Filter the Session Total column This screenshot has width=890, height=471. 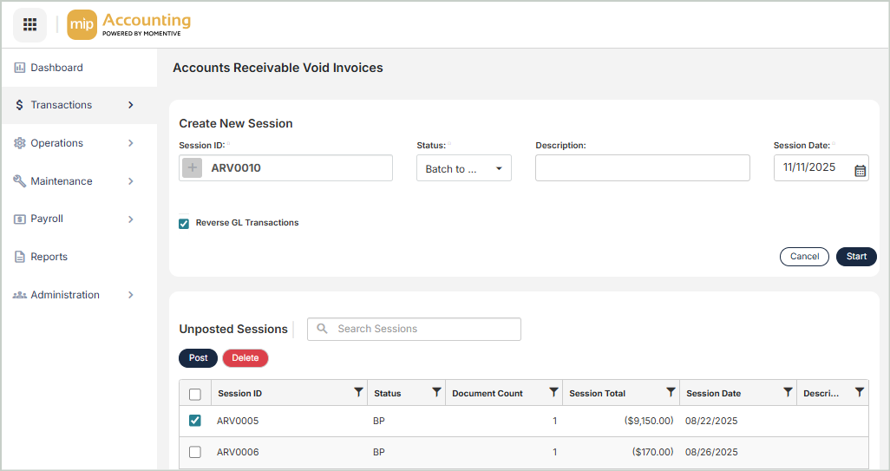[671, 393]
